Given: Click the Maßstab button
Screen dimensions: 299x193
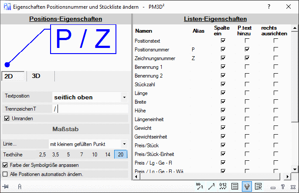Looking at the screenshot, I should 65,129.
